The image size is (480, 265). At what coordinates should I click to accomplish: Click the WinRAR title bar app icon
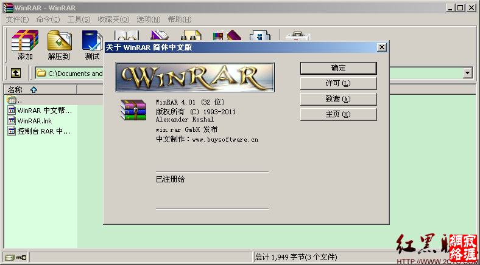point(8,7)
